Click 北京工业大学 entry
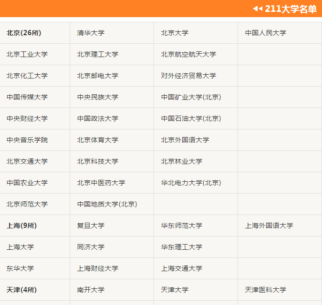The height and width of the screenshot is (305, 322). tap(27, 54)
